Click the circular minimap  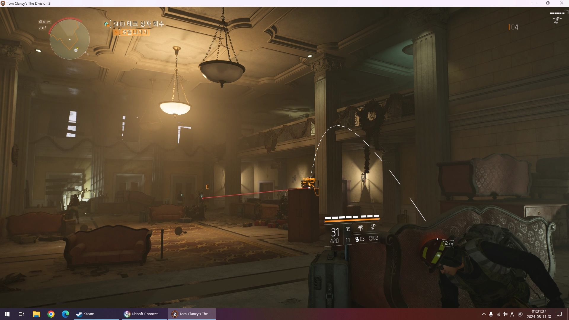point(70,39)
